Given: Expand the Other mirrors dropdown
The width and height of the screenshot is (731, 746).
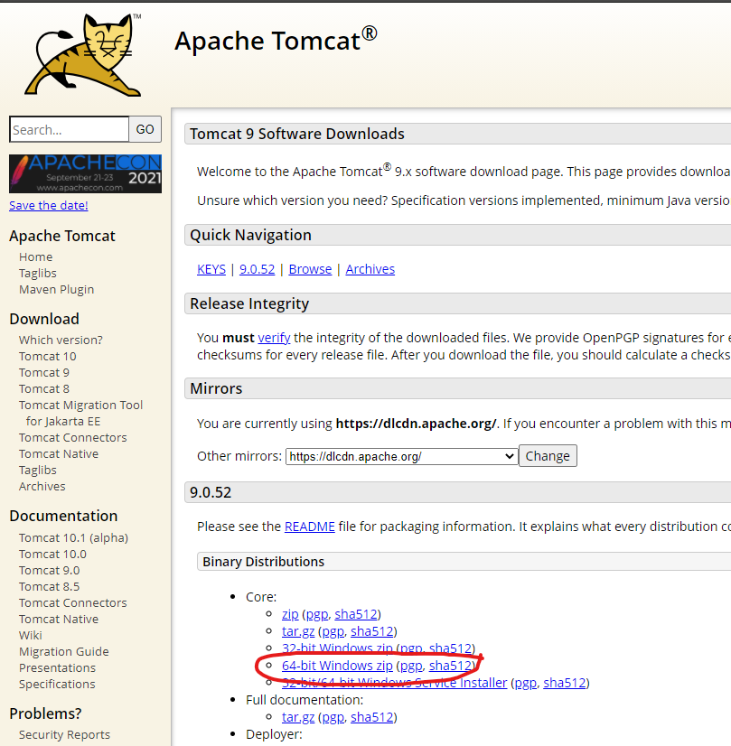Looking at the screenshot, I should [x=402, y=456].
